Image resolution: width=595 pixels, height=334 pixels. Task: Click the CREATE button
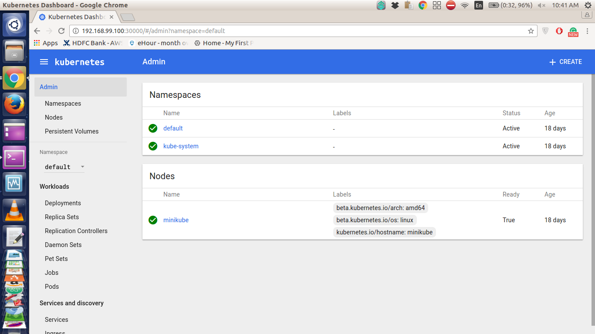click(x=565, y=62)
